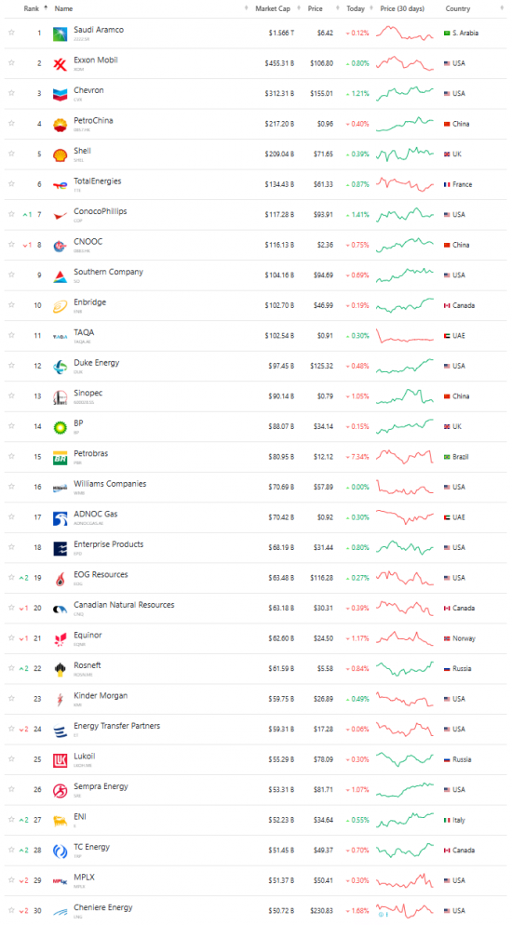Click the PetroChina logo icon
The image size is (512, 925).
pyautogui.click(x=61, y=125)
